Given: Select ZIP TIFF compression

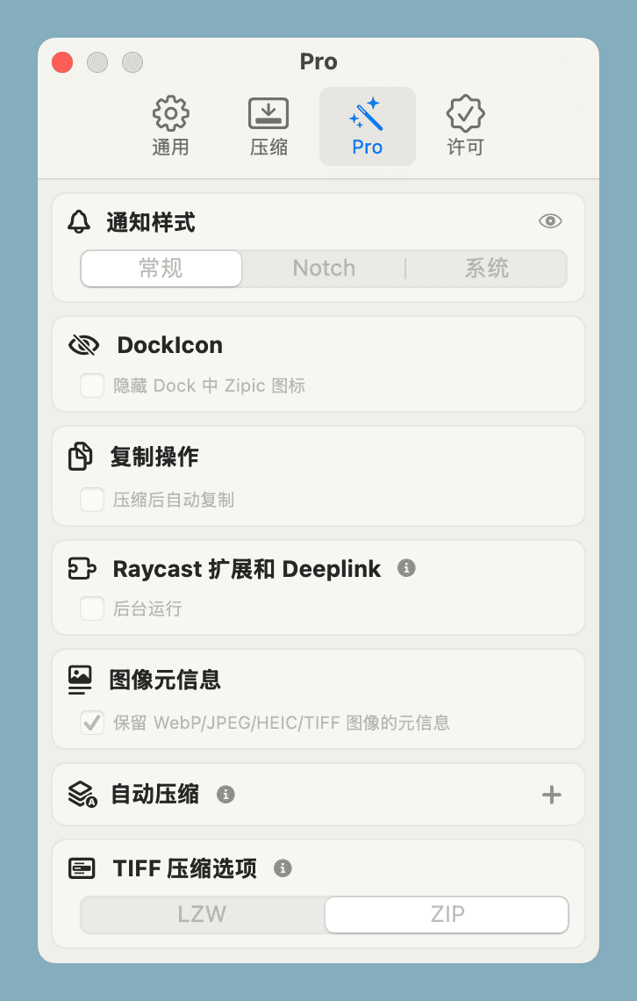Looking at the screenshot, I should [447, 914].
